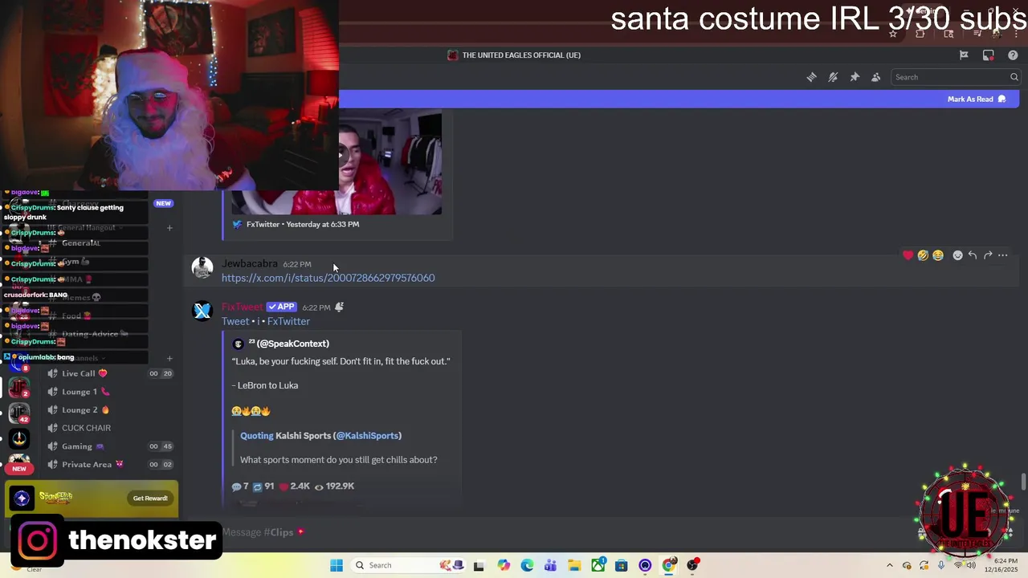This screenshot has height=578, width=1028.
Task: Open OBS Studio from taskbar
Action: coord(692,565)
